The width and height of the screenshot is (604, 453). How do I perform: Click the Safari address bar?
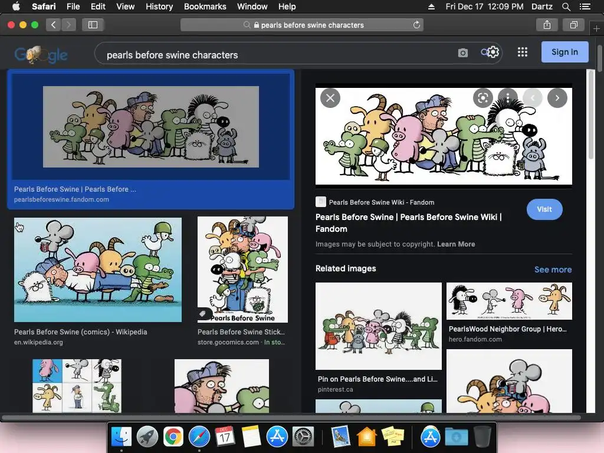tap(302, 25)
